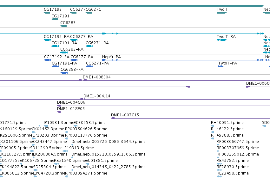Select EST RH46122.5prime
This screenshot has width=270, height=178.
[227, 129]
